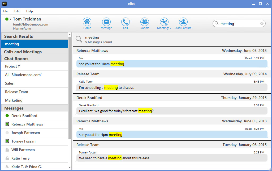The image size is (272, 171).
Task: Open the 'see you at the 10am meeting' message
Action: coord(172,64)
